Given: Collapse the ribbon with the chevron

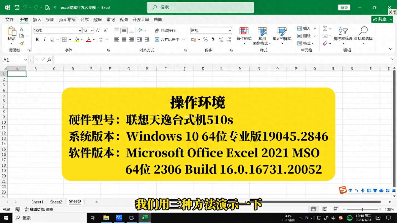Looking at the screenshot, I should (x=391, y=49).
